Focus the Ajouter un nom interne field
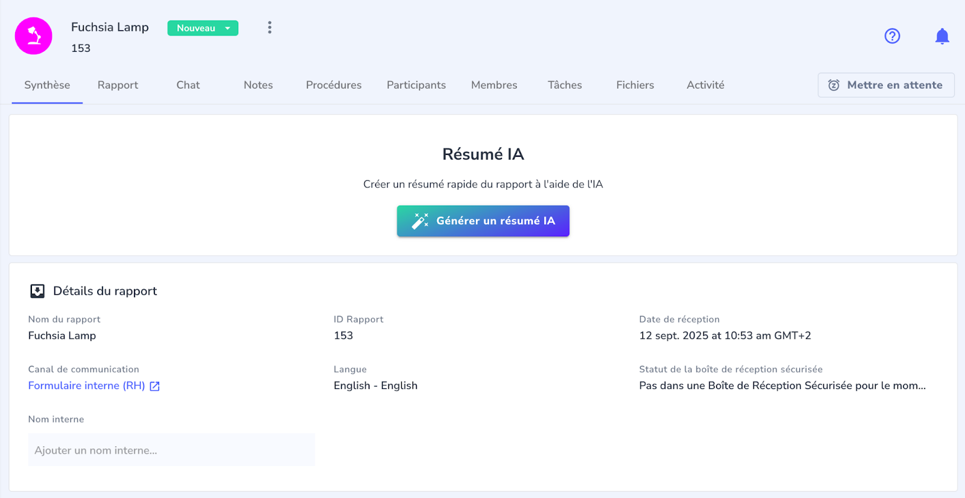This screenshot has width=965, height=498. coord(171,450)
